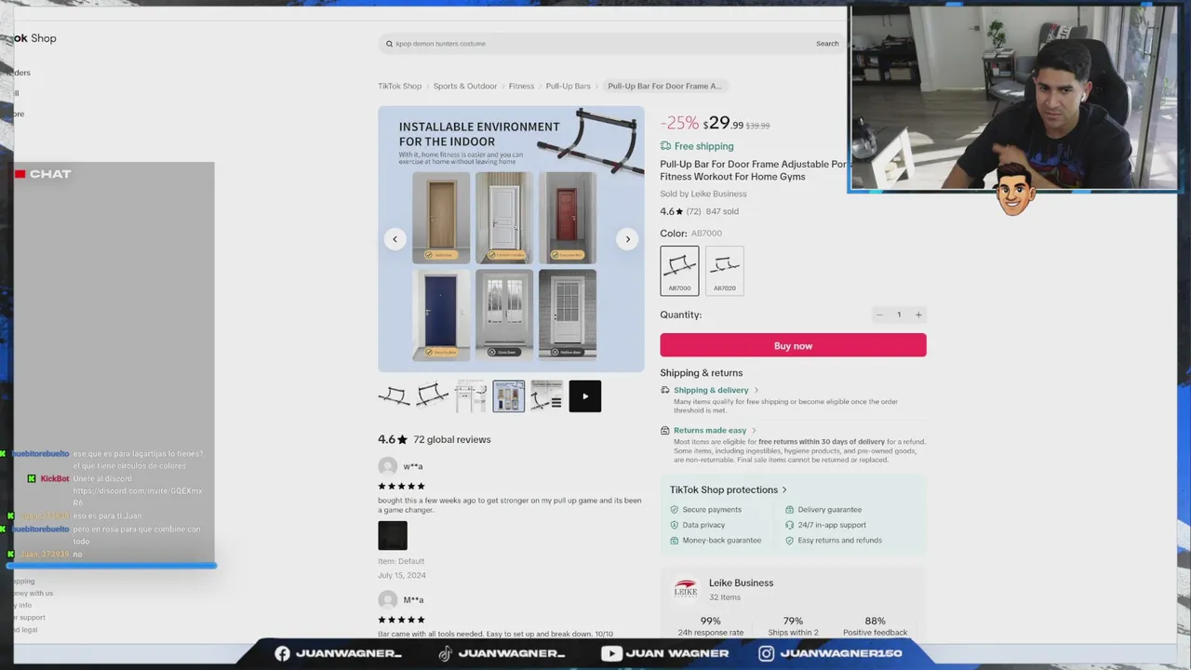Open Returns made easy details
The height and width of the screenshot is (670, 1191).
pos(715,431)
